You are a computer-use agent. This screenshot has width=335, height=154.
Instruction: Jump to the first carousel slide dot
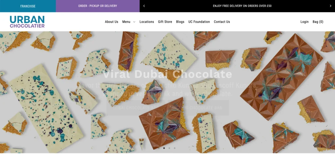click(x=159, y=148)
